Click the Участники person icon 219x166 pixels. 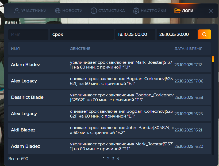17,11
